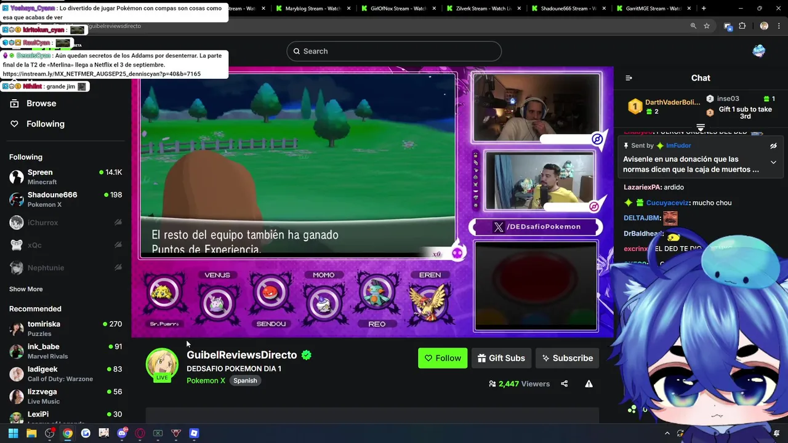Click the Spanish language tag
Viewport: 788px width, 443px height.
(245, 380)
